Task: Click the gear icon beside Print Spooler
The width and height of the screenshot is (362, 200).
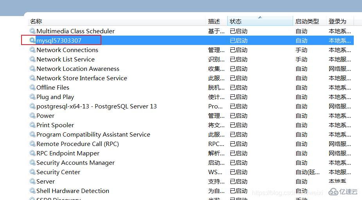Action: (x=32, y=125)
